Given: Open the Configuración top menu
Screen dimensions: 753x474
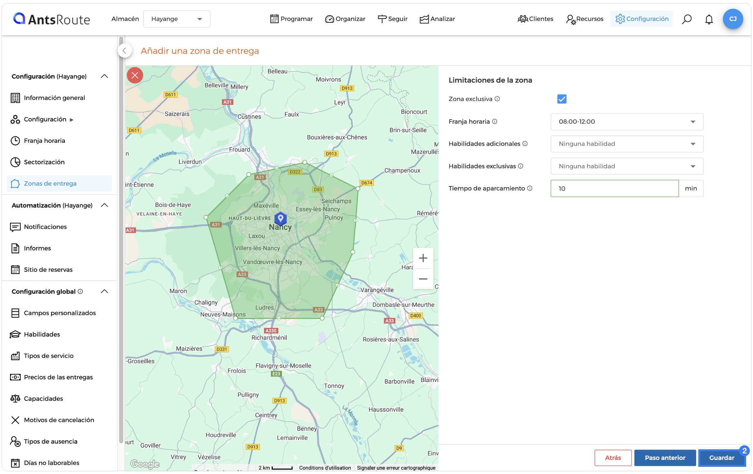Looking at the screenshot, I should [641, 19].
